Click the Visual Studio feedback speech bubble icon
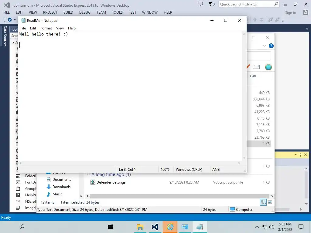The image size is (311, 233). (x=201, y=4)
